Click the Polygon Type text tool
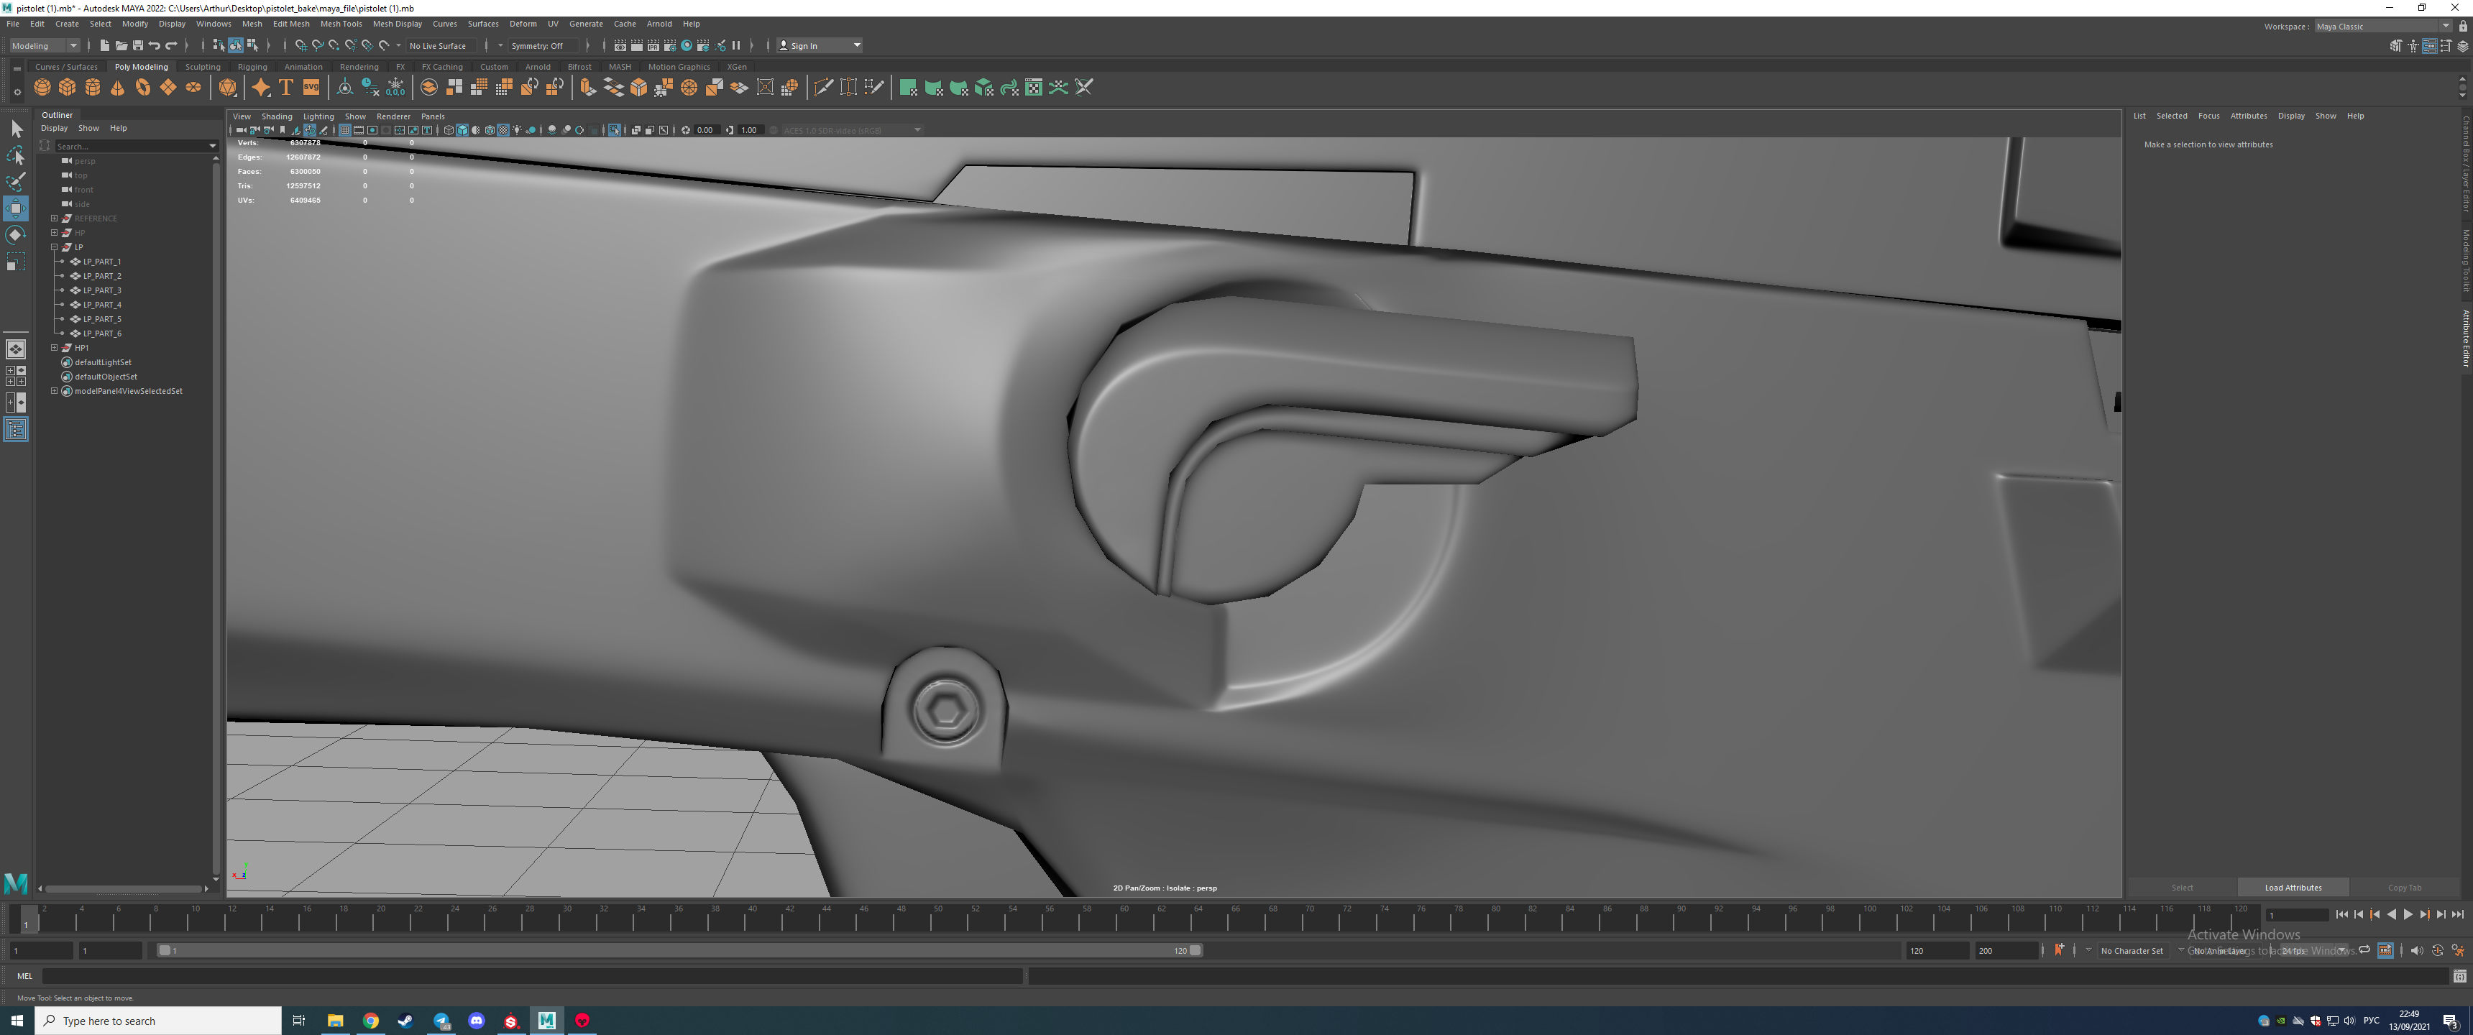The image size is (2473, 1035). (x=286, y=88)
